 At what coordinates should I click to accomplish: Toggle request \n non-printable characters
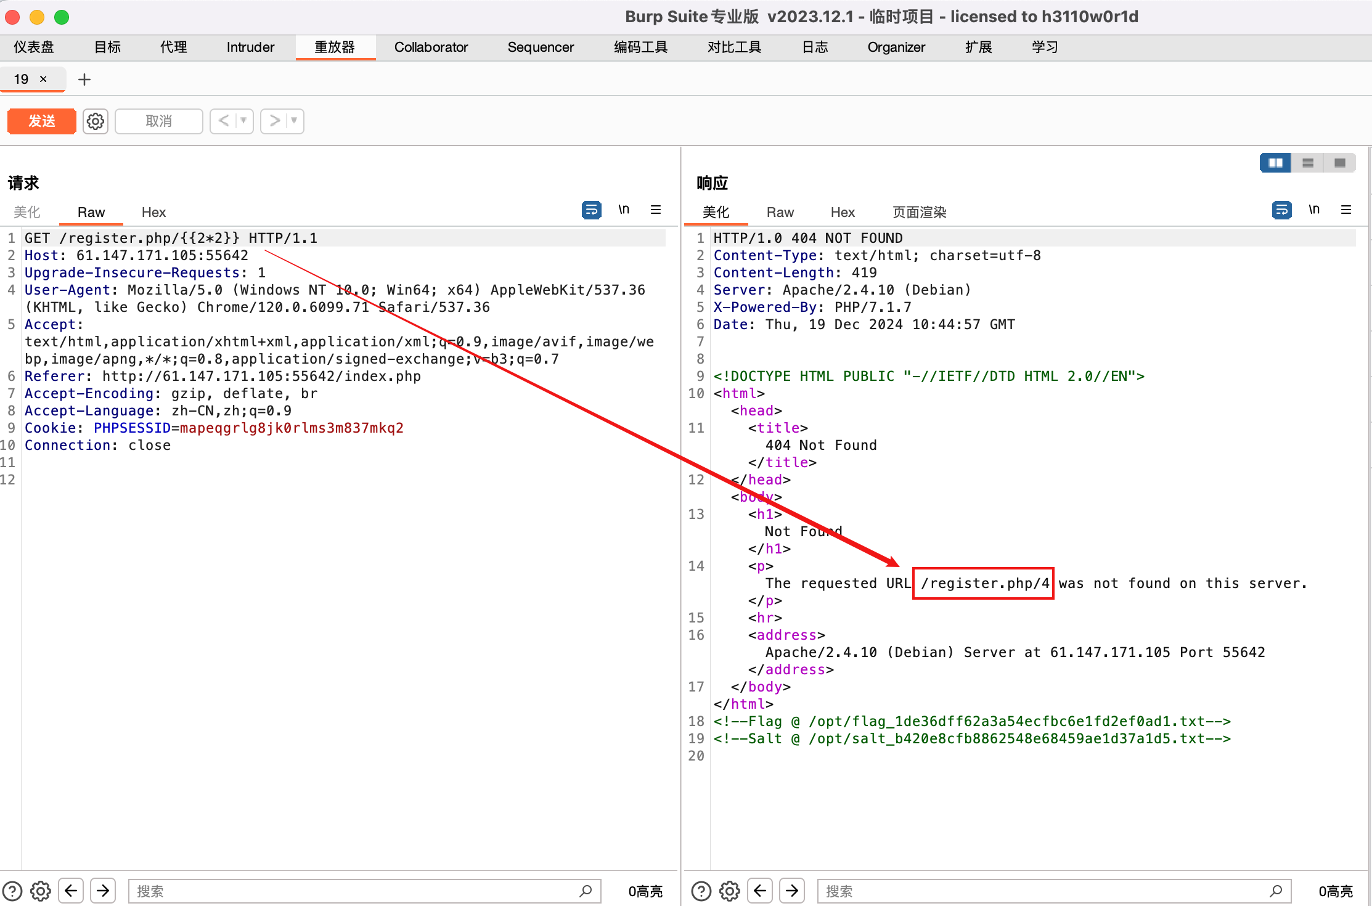click(x=624, y=210)
